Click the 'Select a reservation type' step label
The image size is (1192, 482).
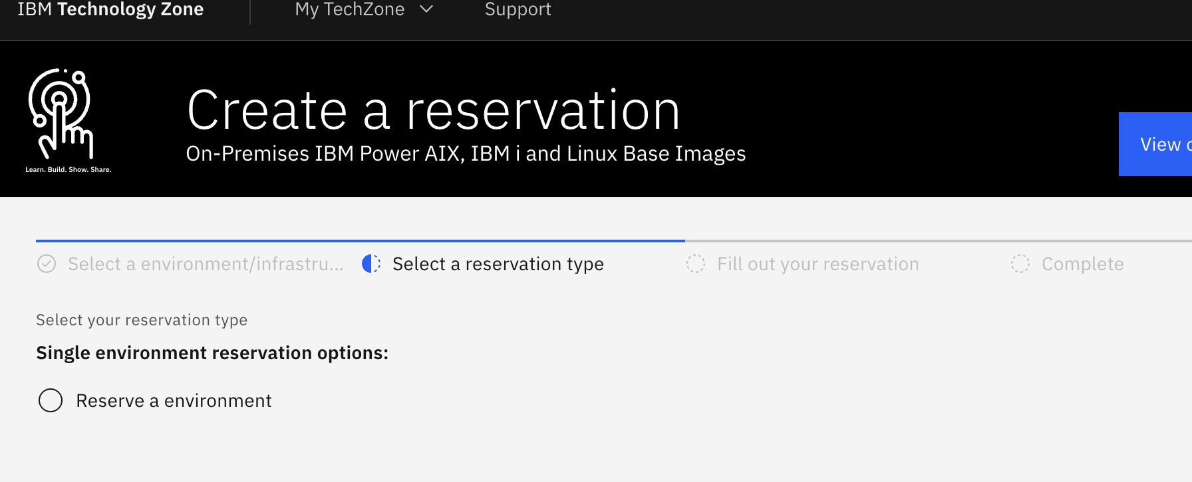498,264
